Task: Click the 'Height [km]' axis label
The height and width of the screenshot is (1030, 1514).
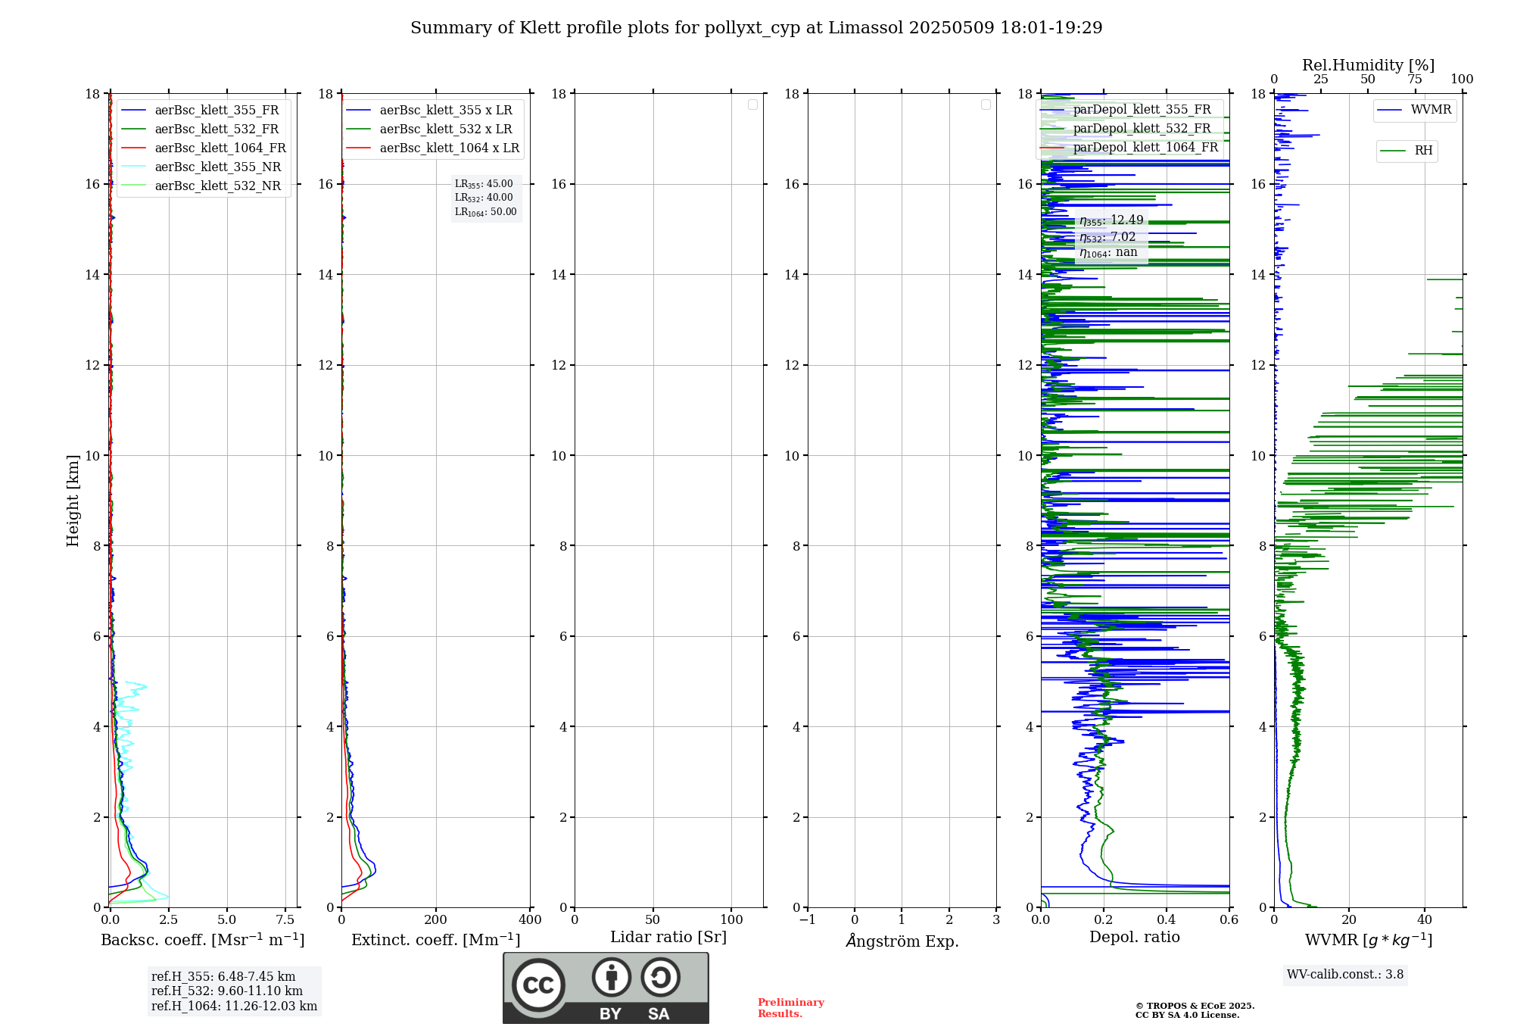Action: [x=73, y=501]
